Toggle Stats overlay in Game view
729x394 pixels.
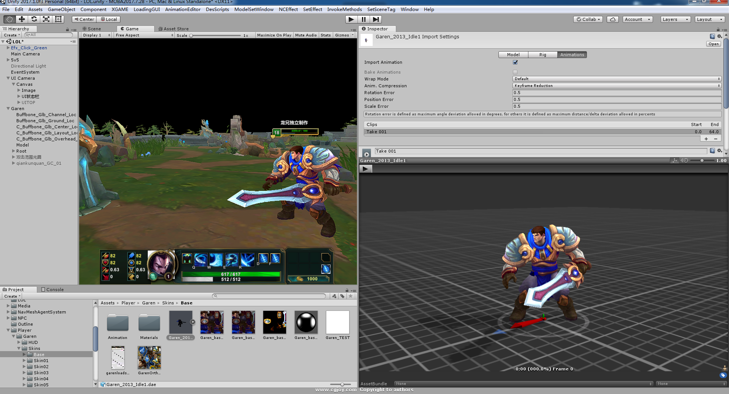coord(326,35)
